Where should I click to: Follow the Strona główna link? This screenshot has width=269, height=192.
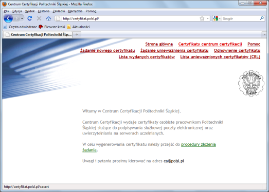(x=159, y=44)
